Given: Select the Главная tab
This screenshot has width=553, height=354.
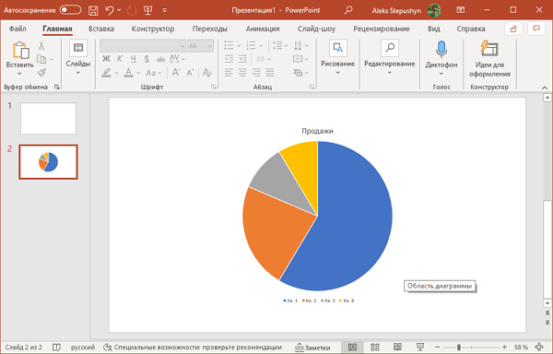Looking at the screenshot, I should pos(57,29).
